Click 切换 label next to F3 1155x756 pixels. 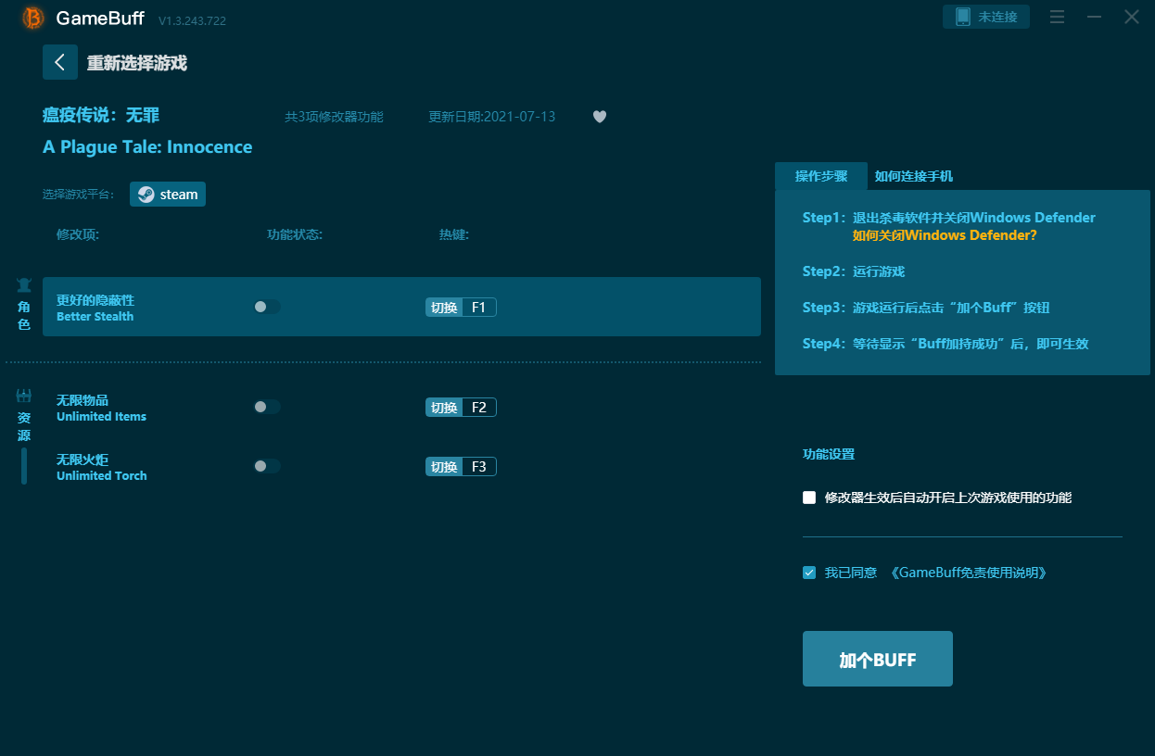[444, 467]
